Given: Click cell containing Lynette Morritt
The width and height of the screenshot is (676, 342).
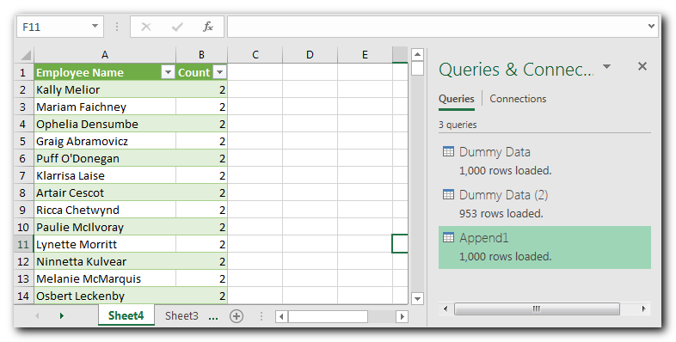Looking at the screenshot, I should 105,244.
